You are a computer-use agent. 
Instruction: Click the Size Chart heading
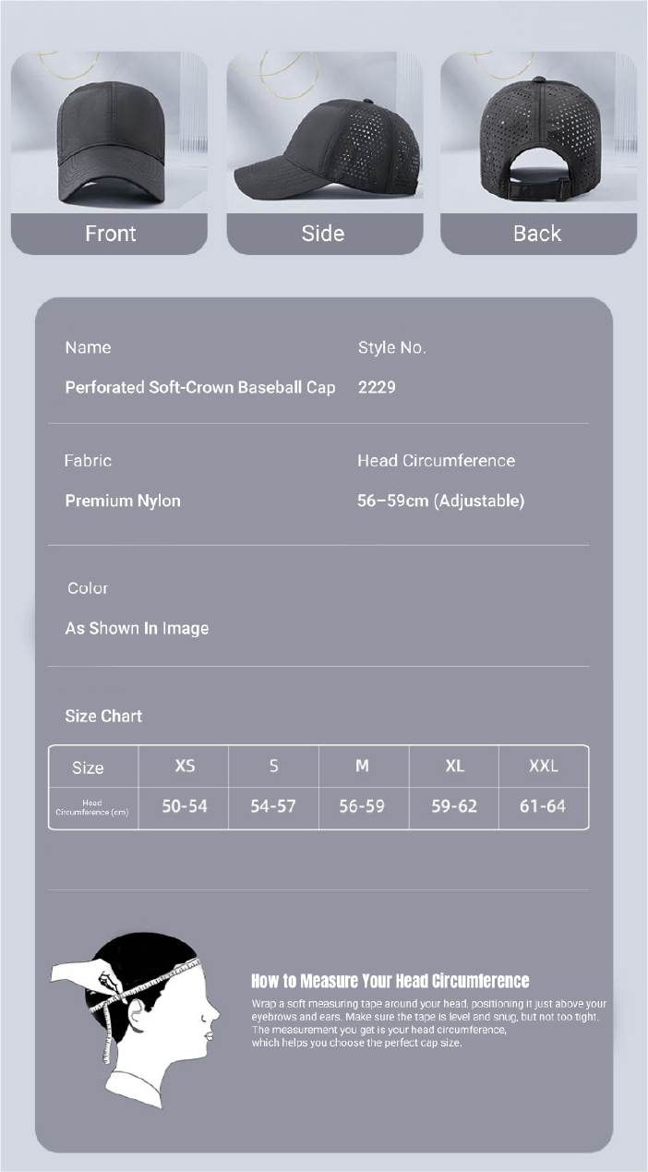pyautogui.click(x=103, y=716)
